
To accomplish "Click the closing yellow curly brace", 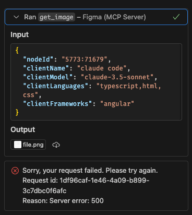I will coord(17,112).
